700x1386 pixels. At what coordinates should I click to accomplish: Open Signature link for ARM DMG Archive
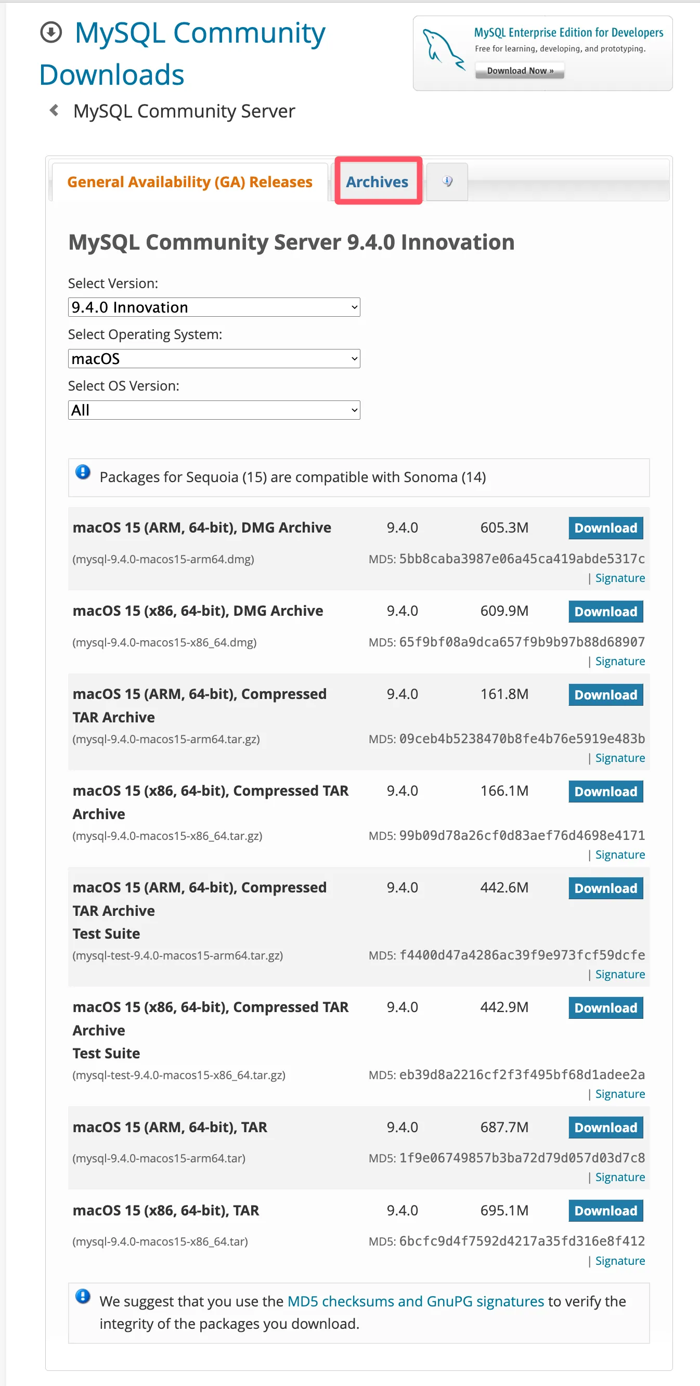click(620, 578)
